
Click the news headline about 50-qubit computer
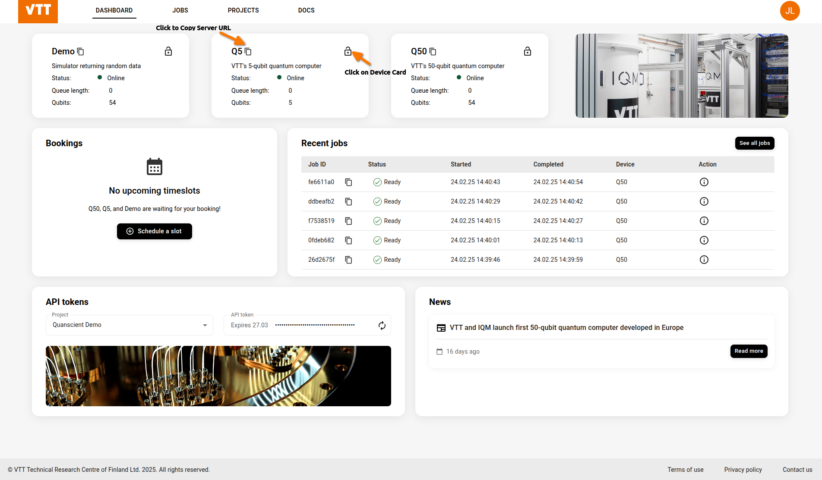click(x=566, y=328)
